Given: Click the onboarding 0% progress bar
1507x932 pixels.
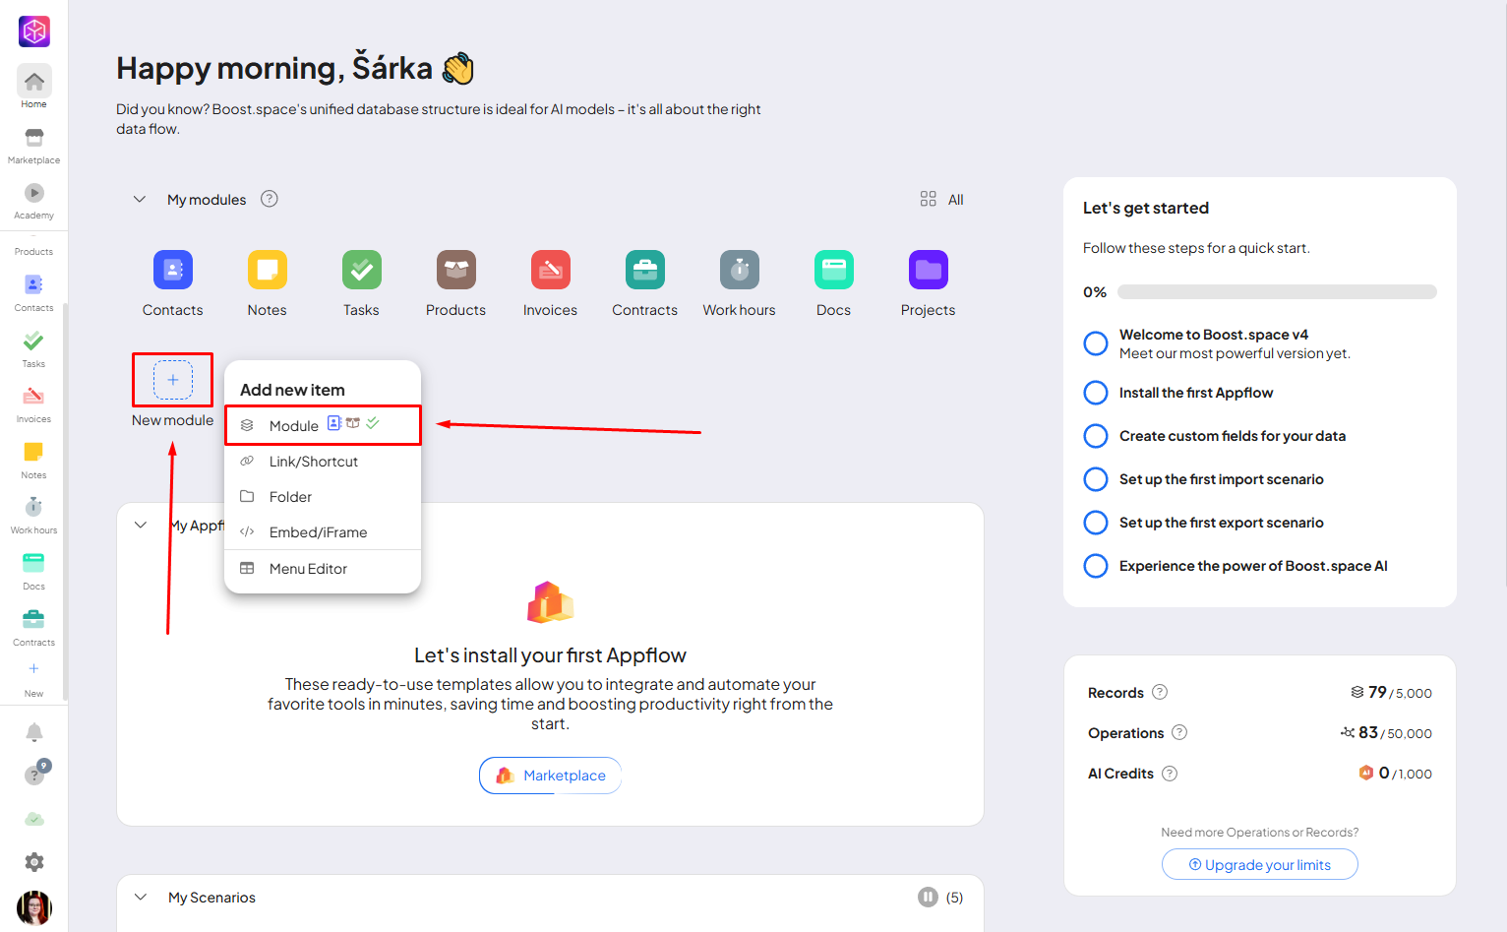Looking at the screenshot, I should pos(1276,292).
